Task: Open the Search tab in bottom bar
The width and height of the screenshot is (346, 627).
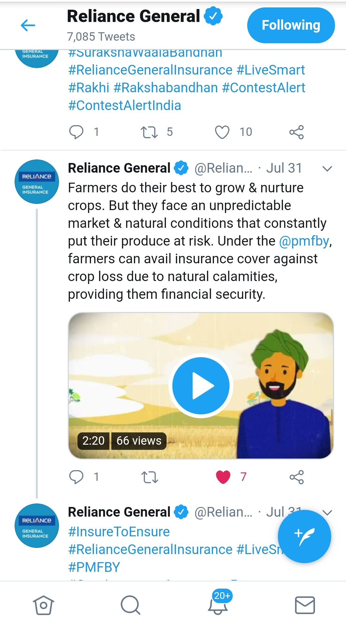Action: click(130, 605)
